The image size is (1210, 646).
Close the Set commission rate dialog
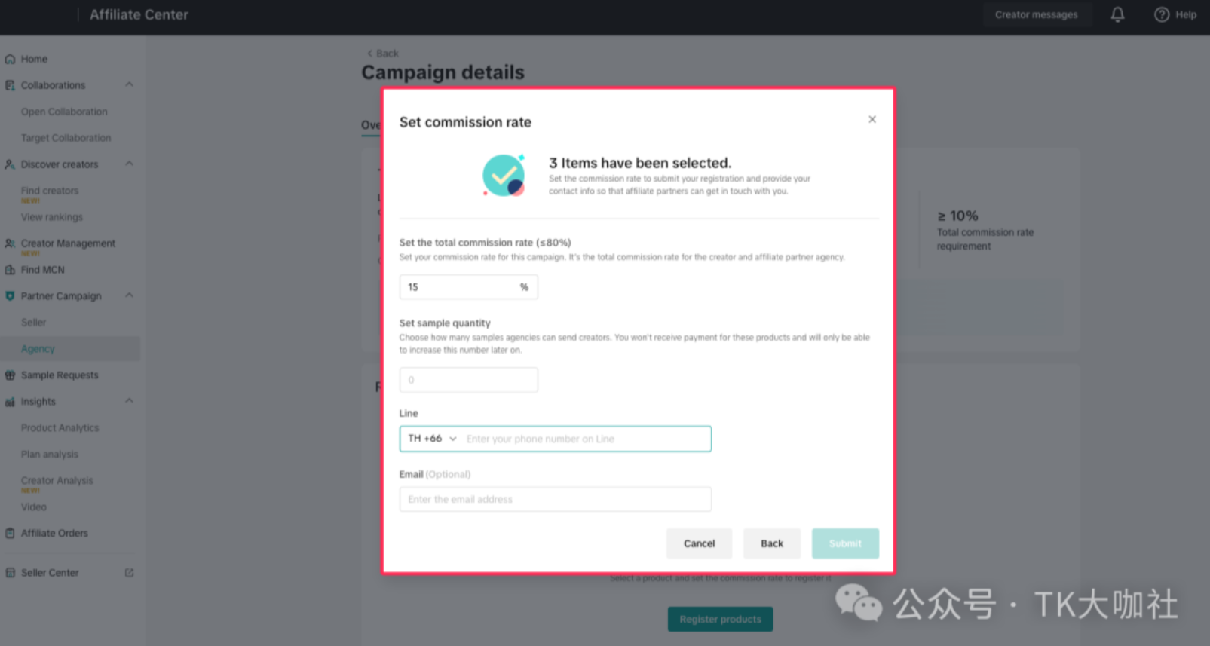coord(872,119)
